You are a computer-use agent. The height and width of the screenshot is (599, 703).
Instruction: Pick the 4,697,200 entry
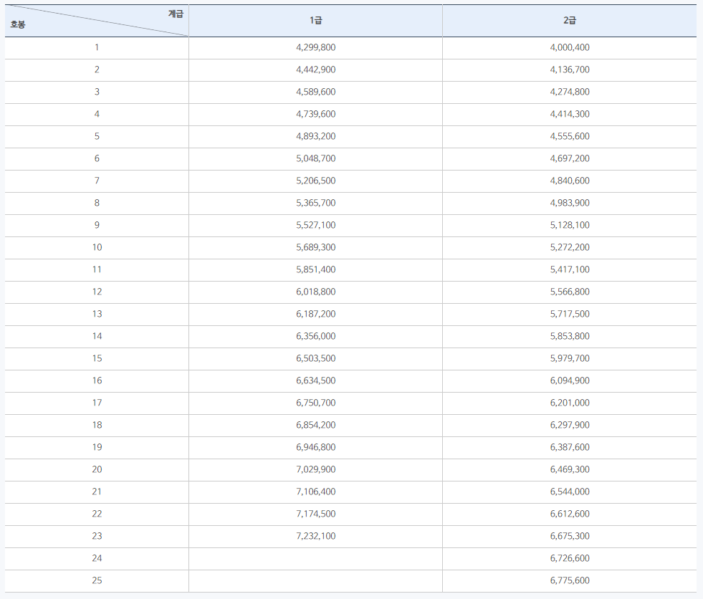(570, 159)
